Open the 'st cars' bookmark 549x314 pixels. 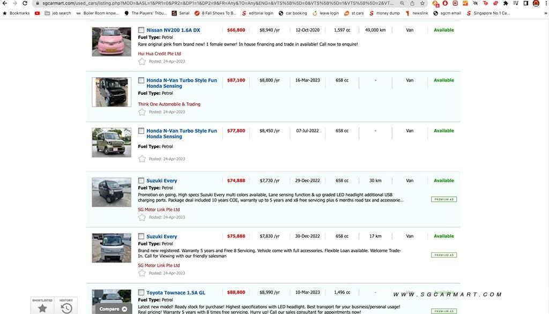354,13
